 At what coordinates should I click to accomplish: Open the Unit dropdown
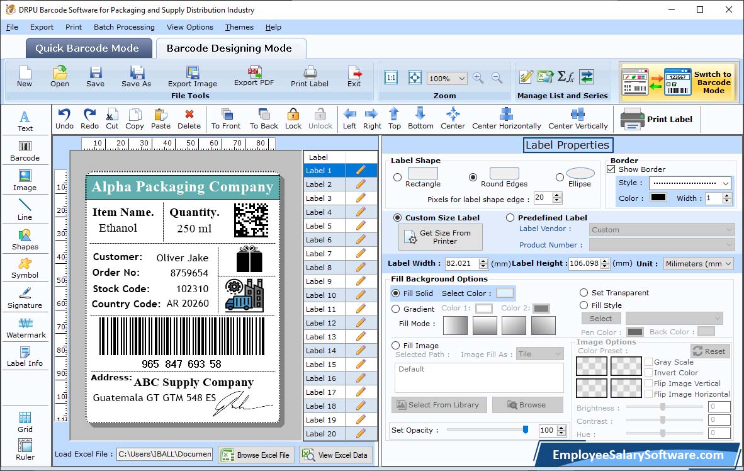728,263
